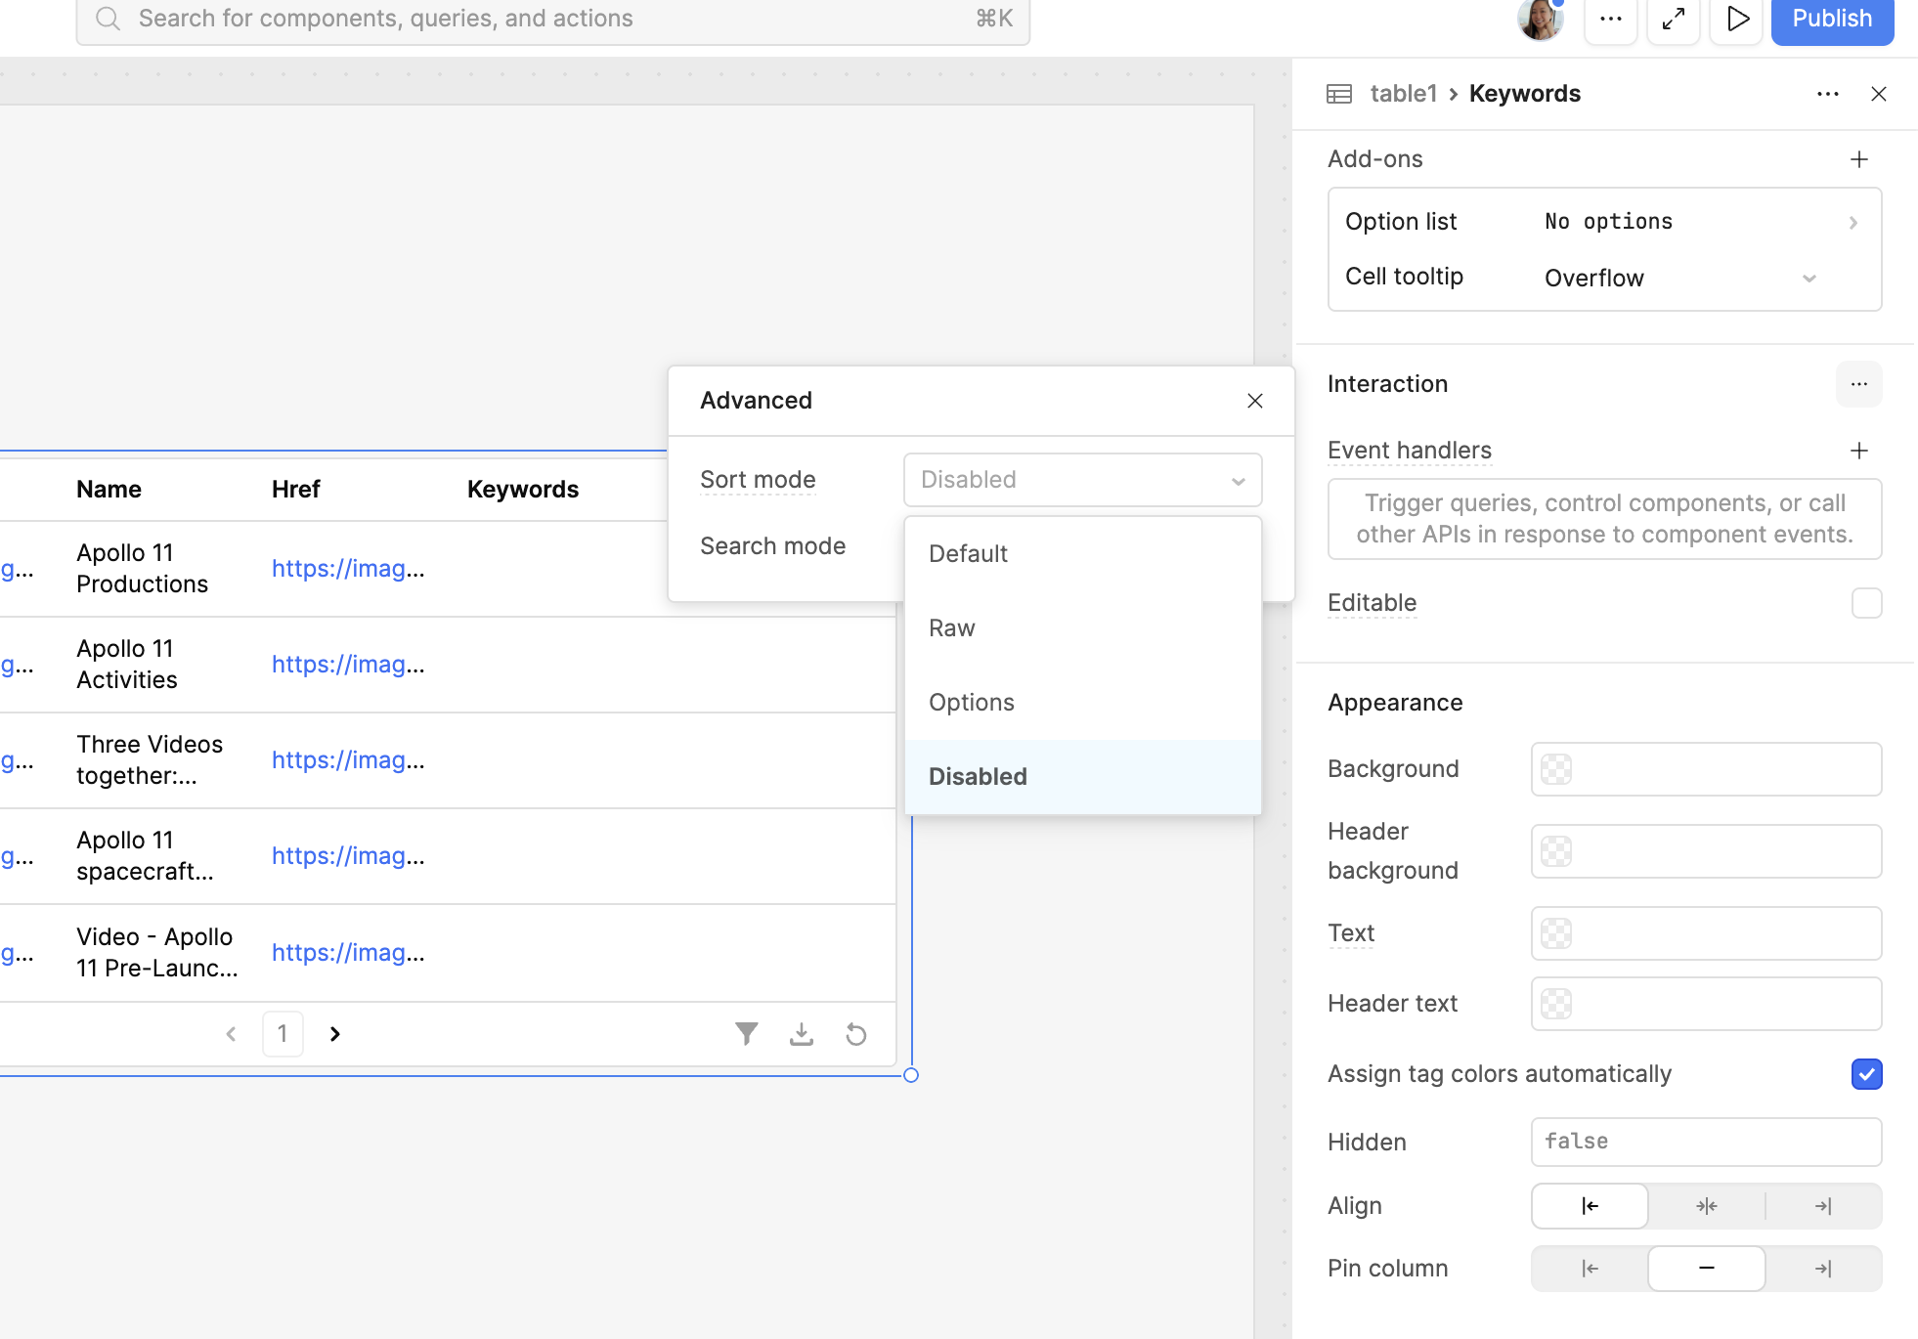Add an event handler with plus icon
Image resolution: width=1918 pixels, height=1339 pixels.
[1859, 451]
